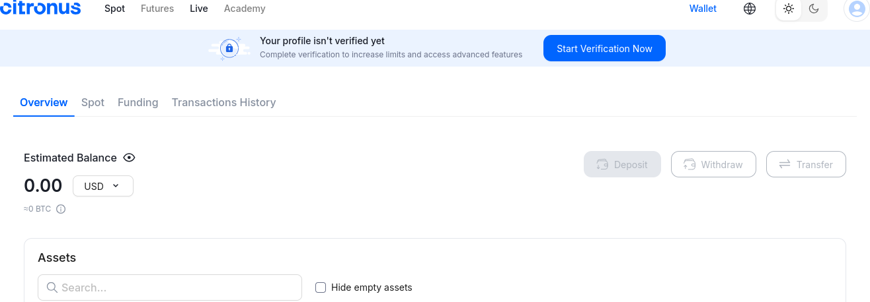This screenshot has height=302, width=870.
Task: Open the language globe icon
Action: click(x=750, y=9)
